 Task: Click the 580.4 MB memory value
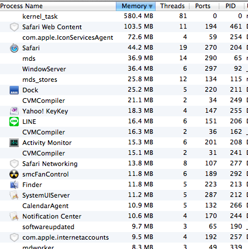(139, 16)
